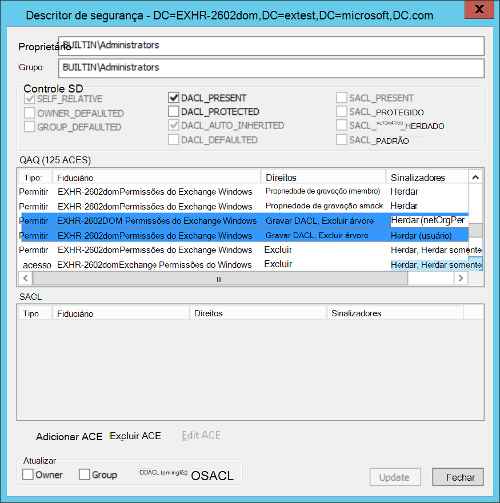Click the Update button
The height and width of the screenshot is (503, 500).
395,477
